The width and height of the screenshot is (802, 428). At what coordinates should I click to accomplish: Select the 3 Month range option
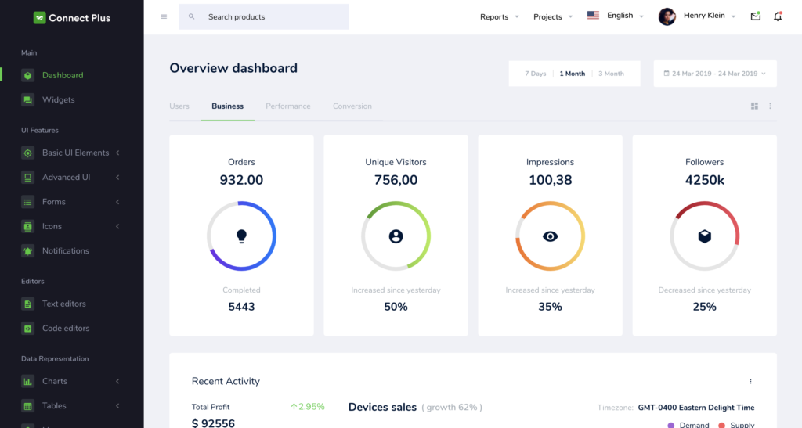pyautogui.click(x=611, y=74)
